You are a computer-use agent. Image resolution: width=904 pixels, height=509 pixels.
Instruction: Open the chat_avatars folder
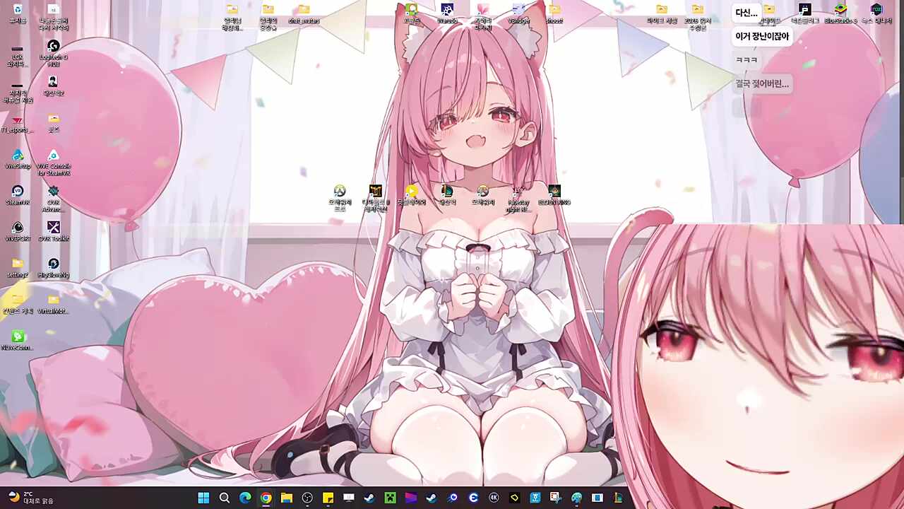304,10
